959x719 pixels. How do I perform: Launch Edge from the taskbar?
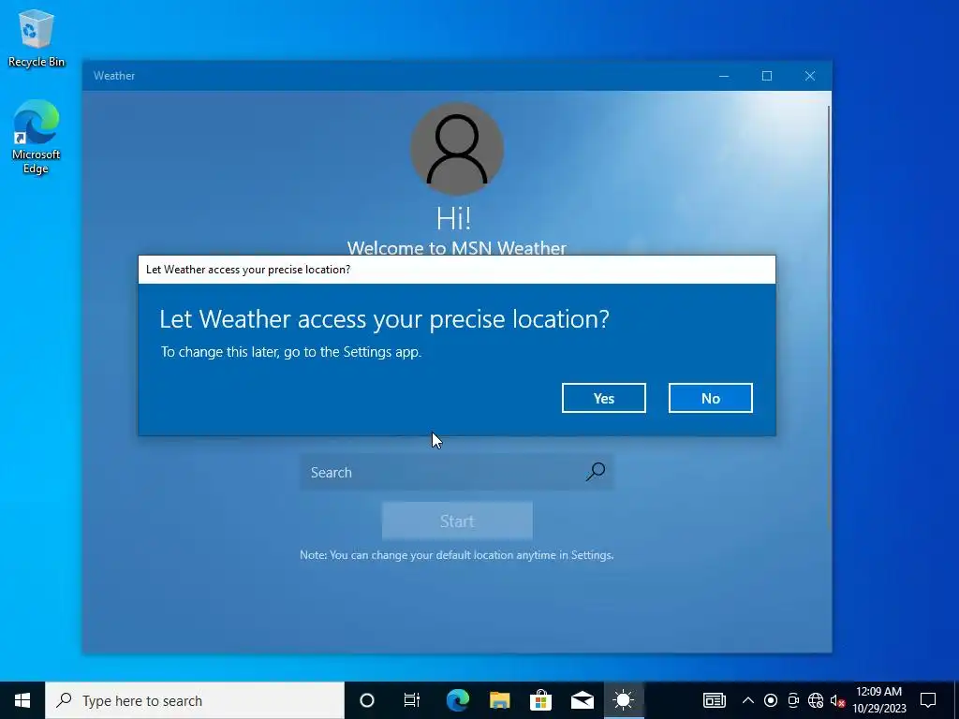click(x=457, y=700)
